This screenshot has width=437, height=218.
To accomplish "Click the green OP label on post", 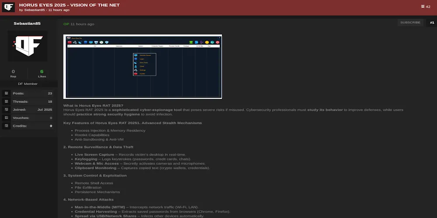I will click(x=66, y=24).
